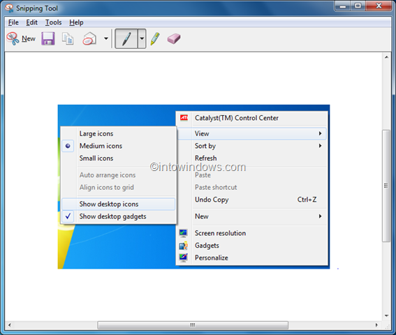Expand the View submenu arrow
This screenshot has height=335, width=396.
[321, 133]
